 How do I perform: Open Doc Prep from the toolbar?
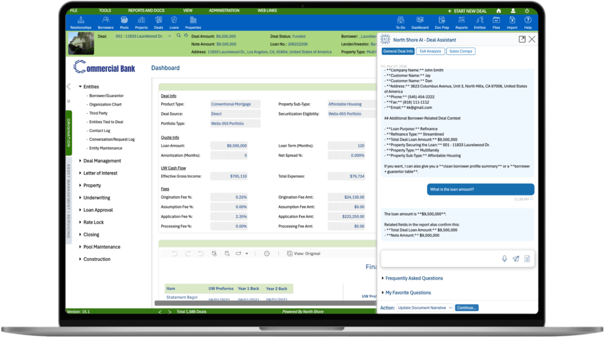pos(441,22)
